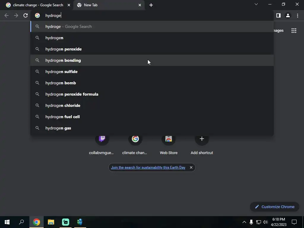Click the Customize Chrome button
Viewport: 304px width, 228px height.
[275, 207]
